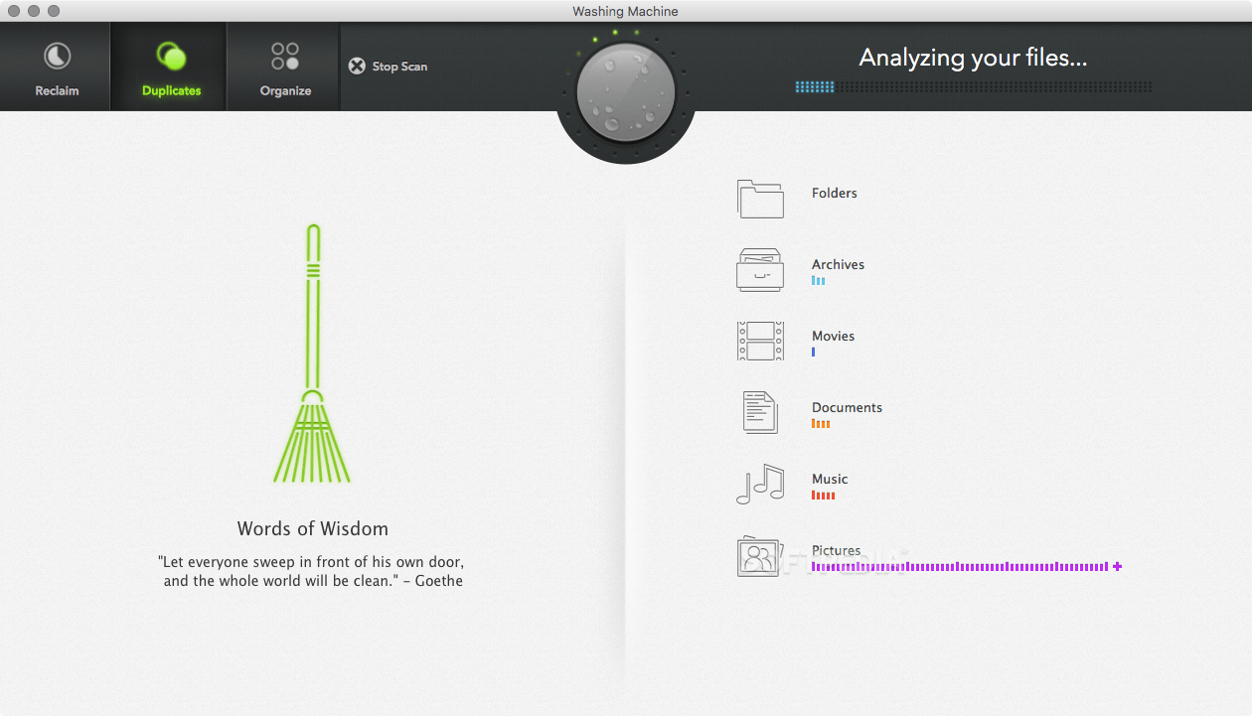Image resolution: width=1252 pixels, height=716 pixels.
Task: Select the Documents pages icon
Action: pos(759,412)
